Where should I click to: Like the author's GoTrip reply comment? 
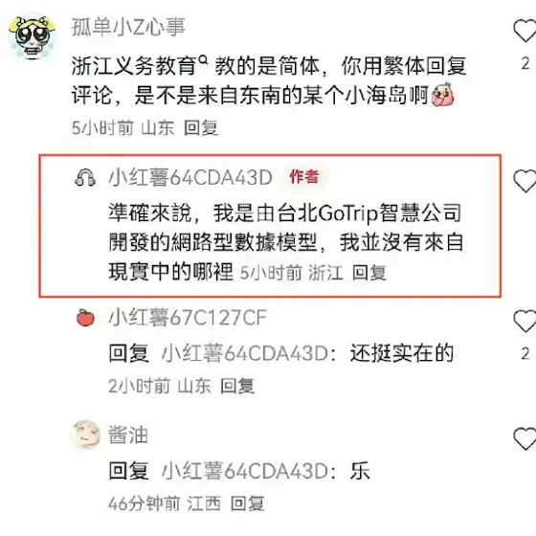point(525,181)
